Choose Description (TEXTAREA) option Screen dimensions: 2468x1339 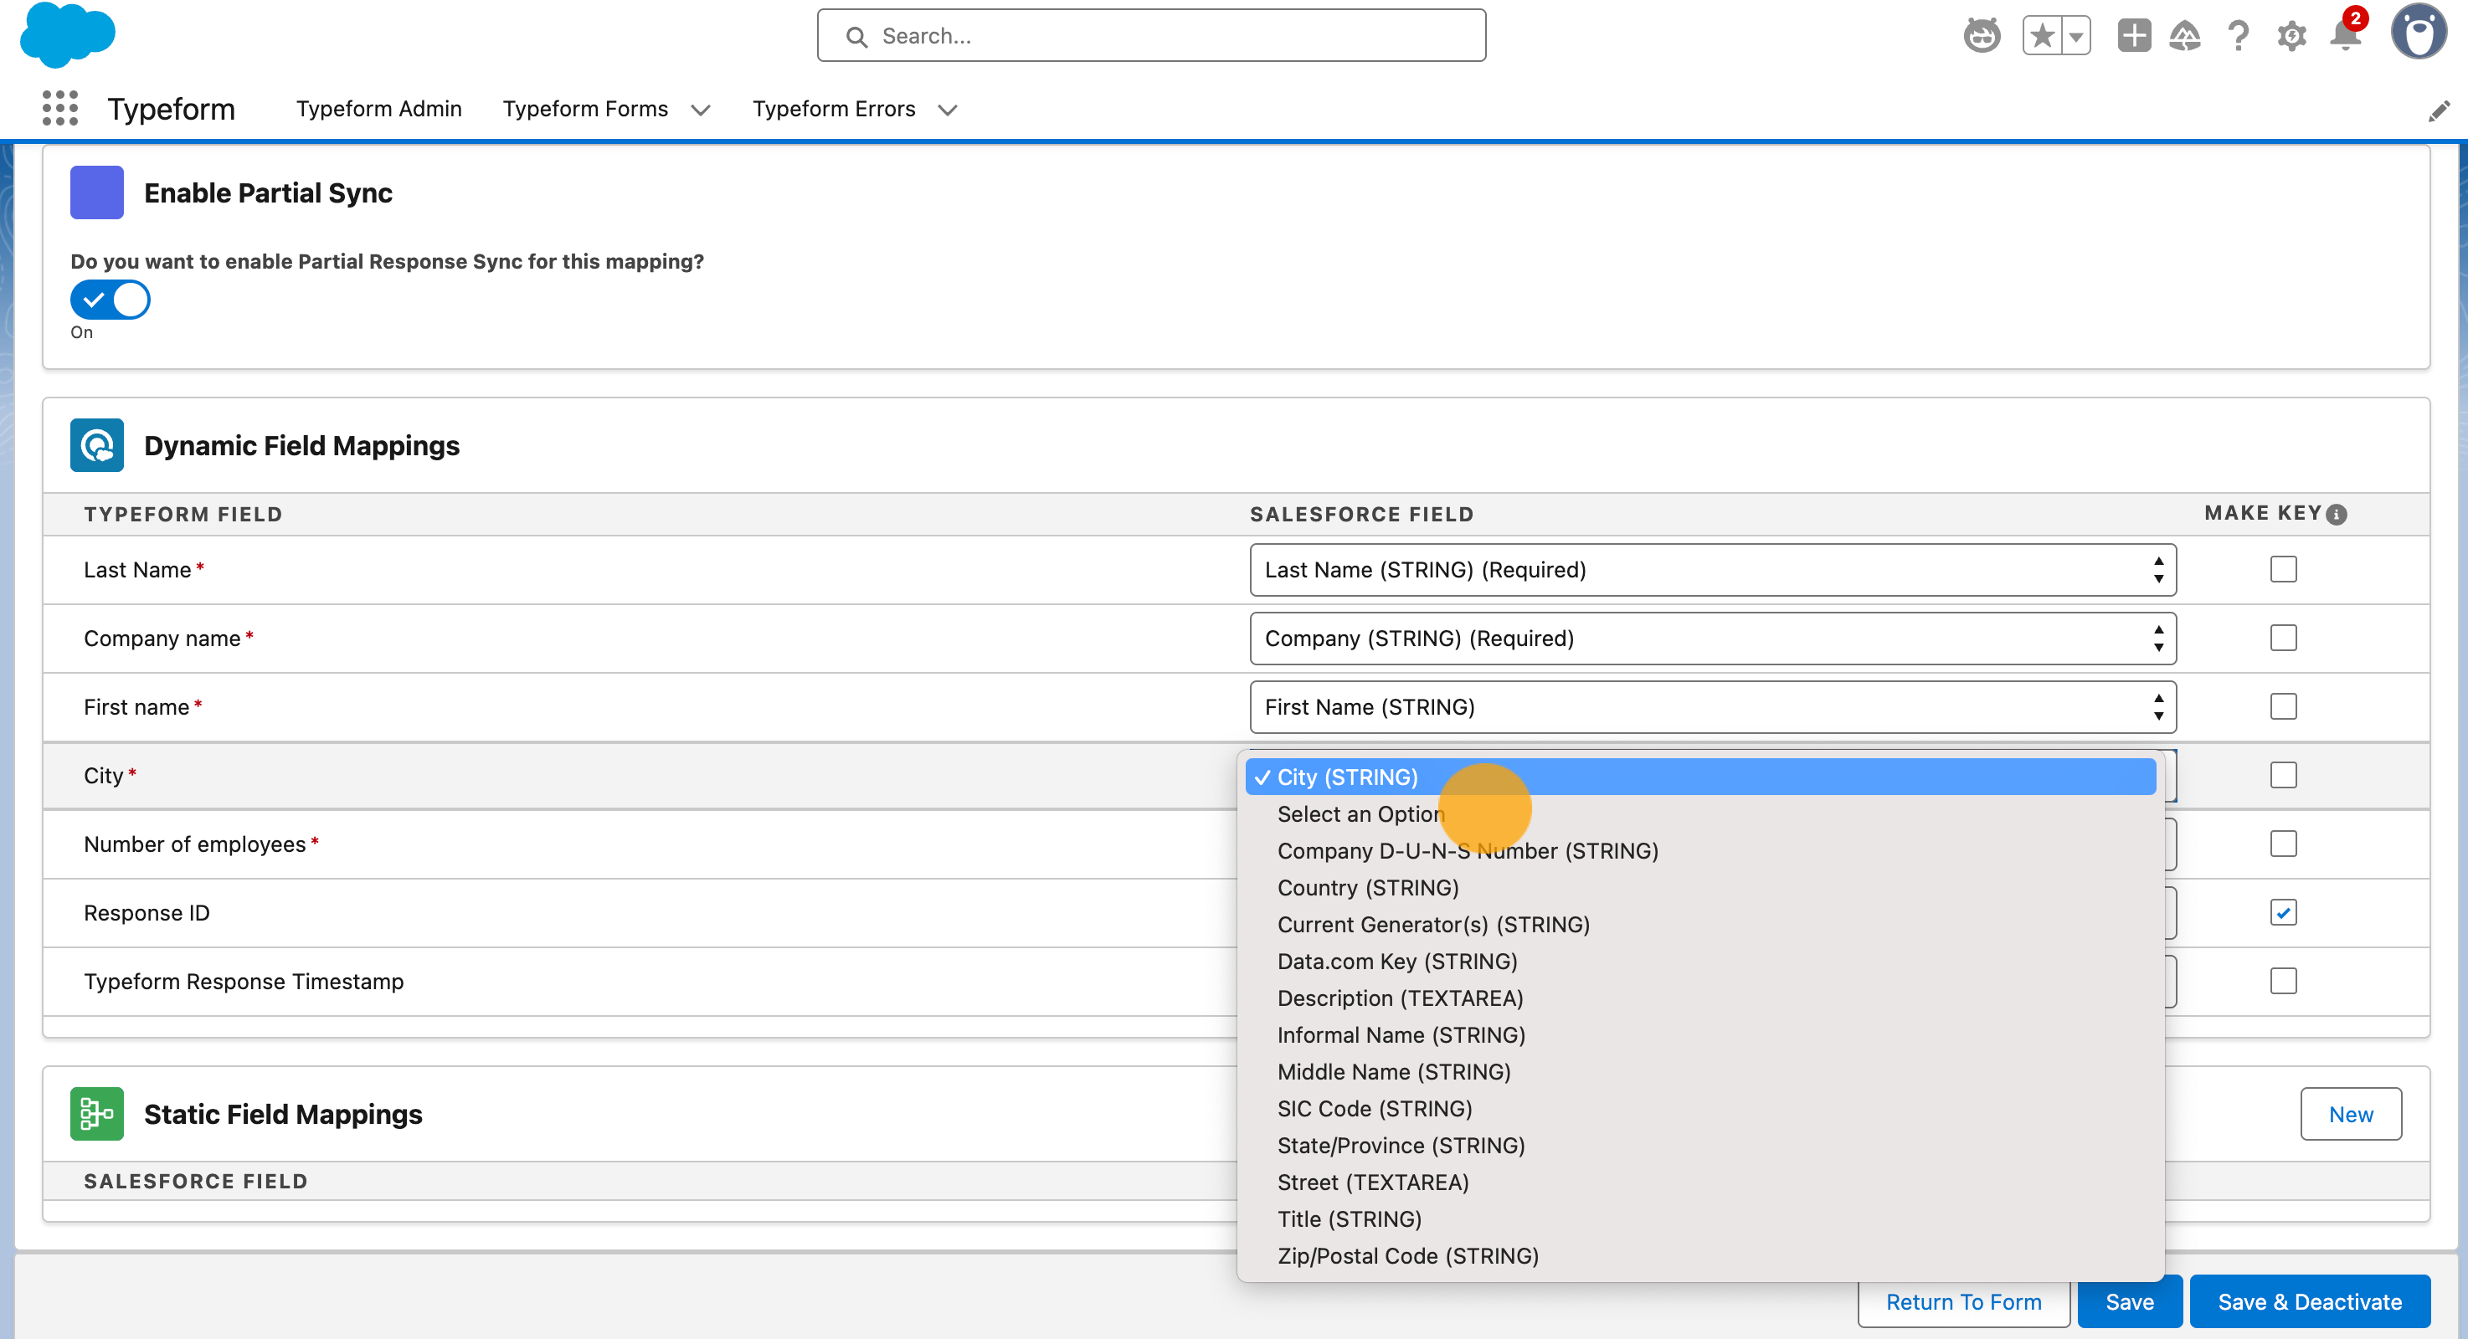click(x=1700, y=998)
